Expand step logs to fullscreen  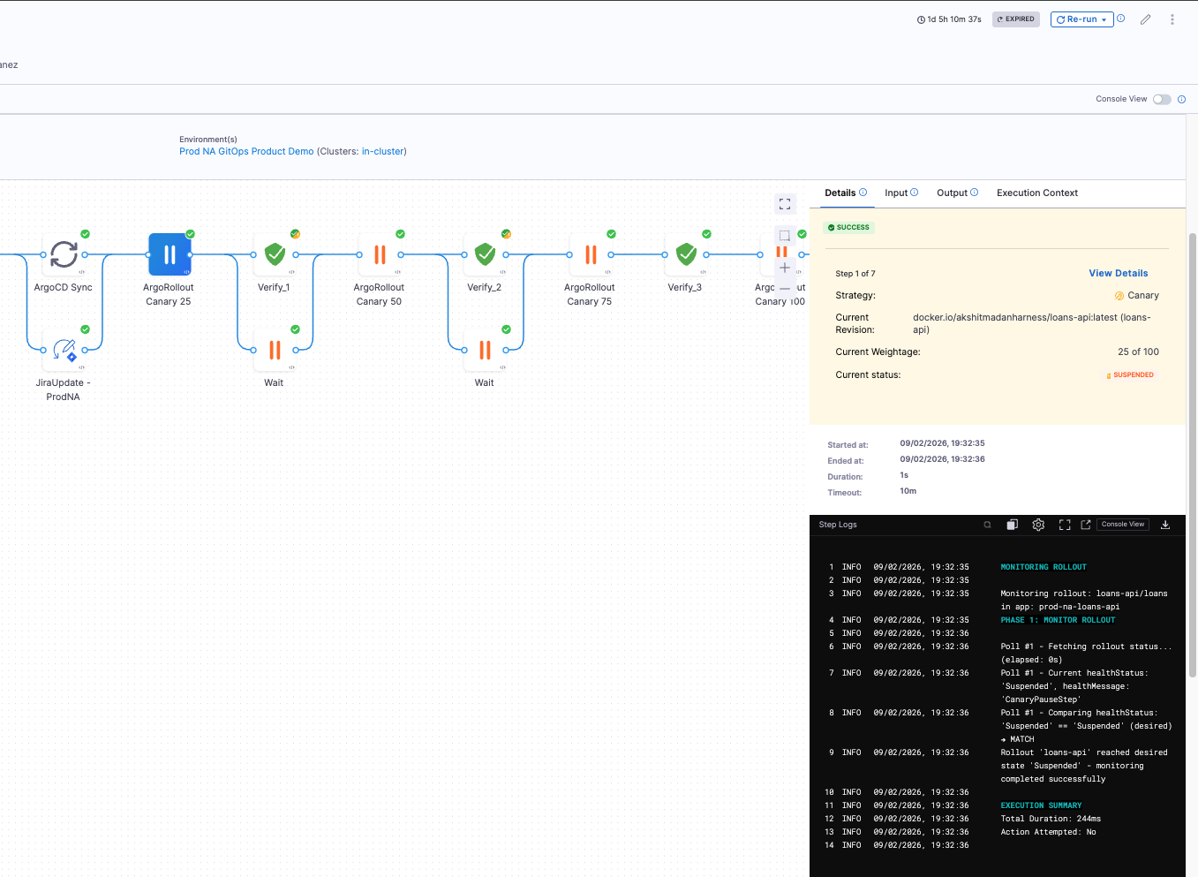click(1065, 525)
